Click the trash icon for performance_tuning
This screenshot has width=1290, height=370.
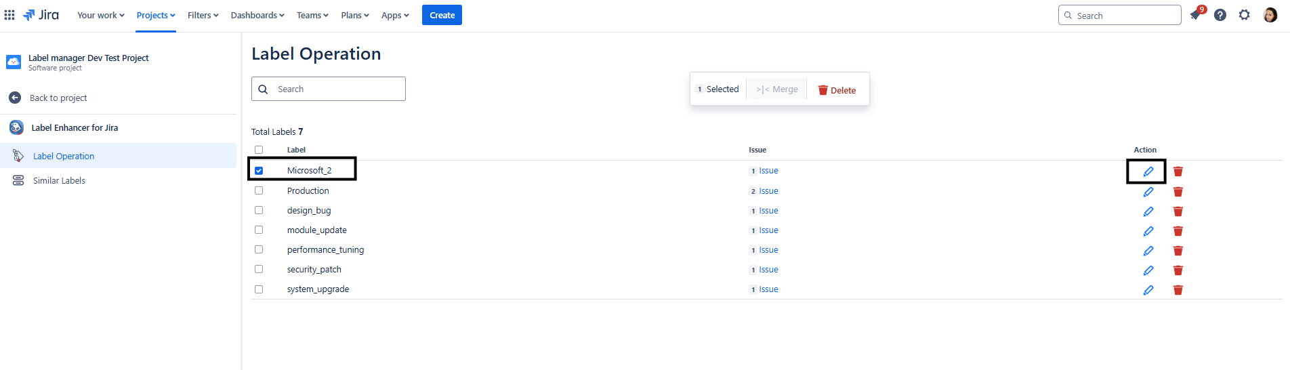click(x=1178, y=251)
